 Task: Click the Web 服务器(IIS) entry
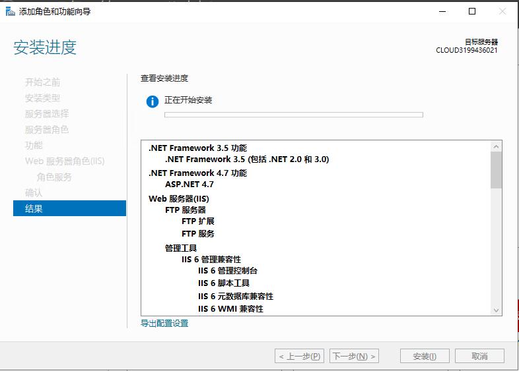[x=179, y=199]
